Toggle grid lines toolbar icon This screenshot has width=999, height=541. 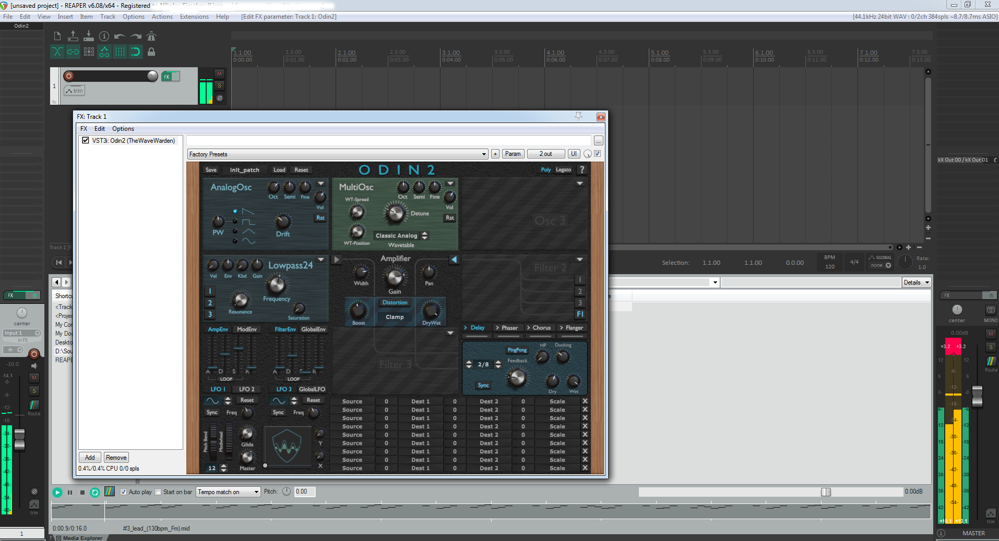tap(120, 52)
